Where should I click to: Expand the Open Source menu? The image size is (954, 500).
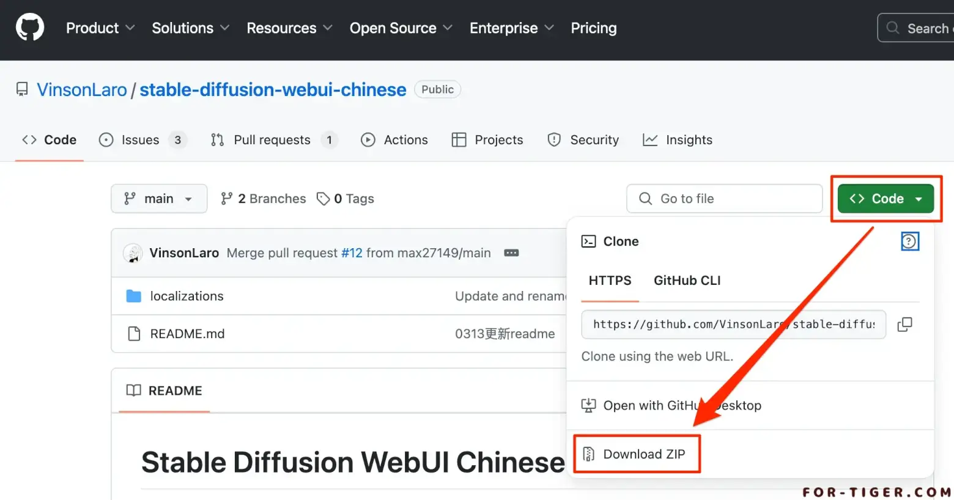pyautogui.click(x=401, y=28)
